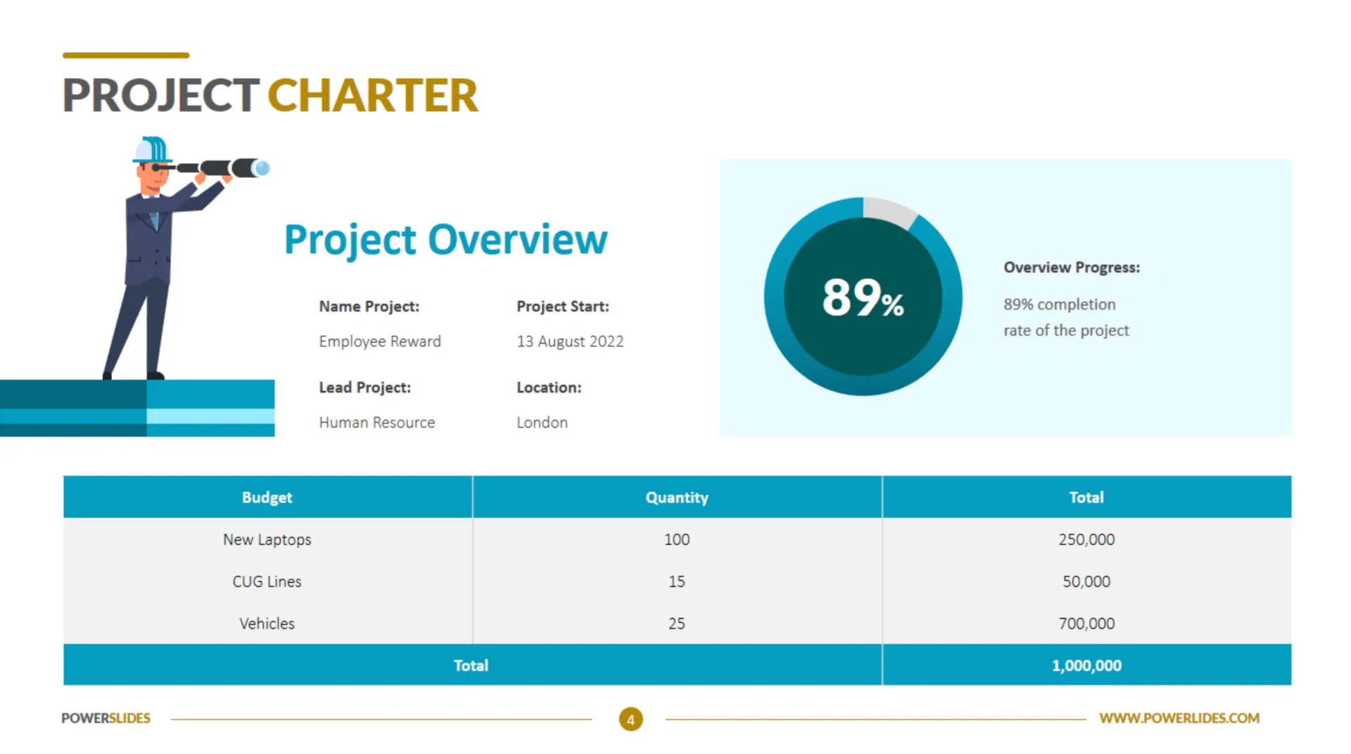Click the grey unfilled donut chart segment
1351x754 pixels.
coord(889,211)
